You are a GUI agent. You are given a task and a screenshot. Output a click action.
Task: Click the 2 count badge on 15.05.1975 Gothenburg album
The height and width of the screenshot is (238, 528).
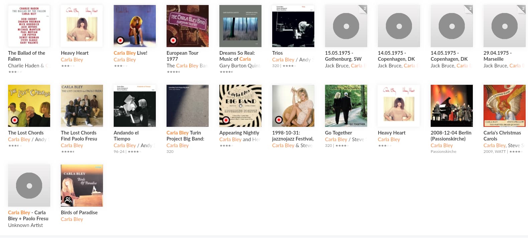[364, 9]
